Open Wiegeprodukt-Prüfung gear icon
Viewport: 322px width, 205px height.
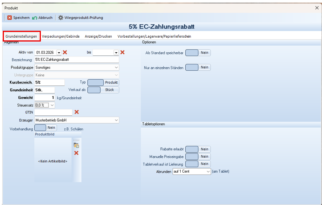coord(60,18)
